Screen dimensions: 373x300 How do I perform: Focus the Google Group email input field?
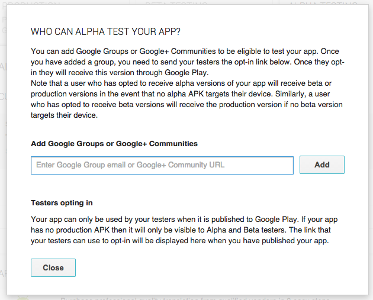click(x=162, y=165)
